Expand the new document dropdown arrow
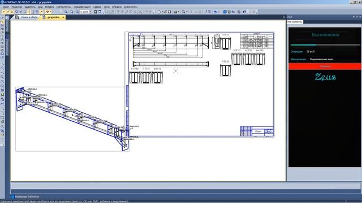This screenshot has width=362, height=203. point(162,12)
